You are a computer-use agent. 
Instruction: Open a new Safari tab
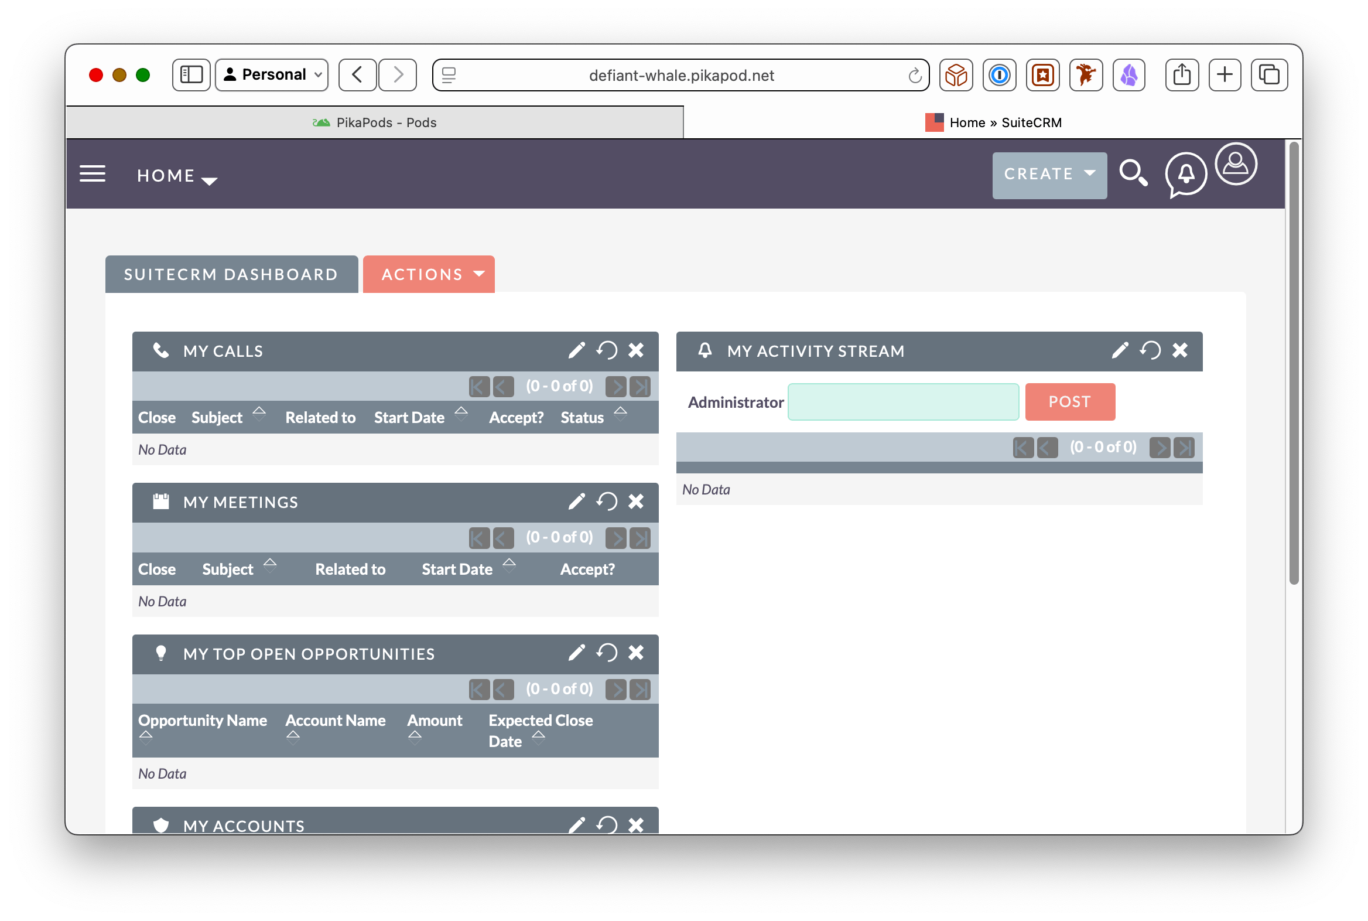(x=1225, y=74)
